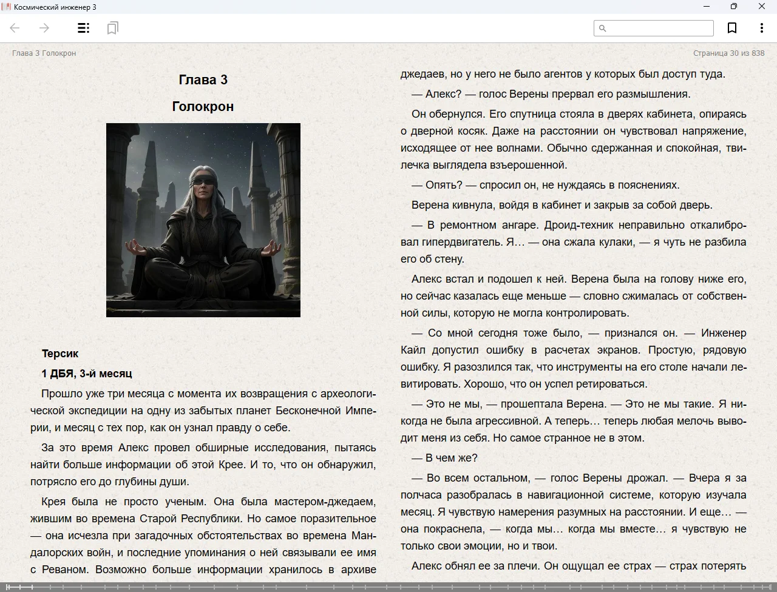Click the back navigation arrow
The width and height of the screenshot is (777, 592).
tap(15, 28)
